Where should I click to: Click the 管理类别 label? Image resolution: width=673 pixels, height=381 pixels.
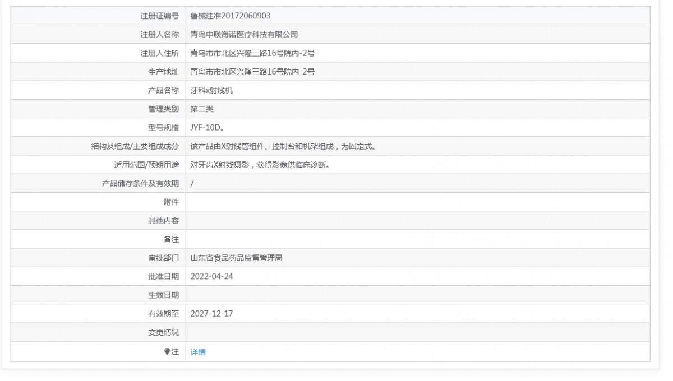pyautogui.click(x=163, y=109)
